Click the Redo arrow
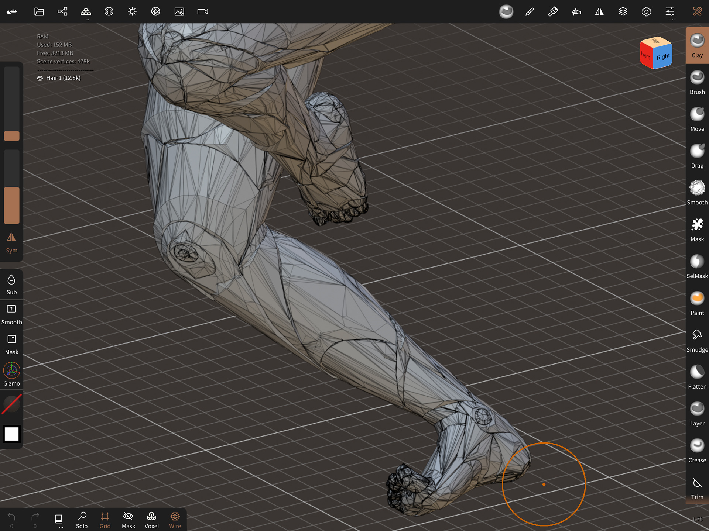The width and height of the screenshot is (709, 531). (35, 520)
